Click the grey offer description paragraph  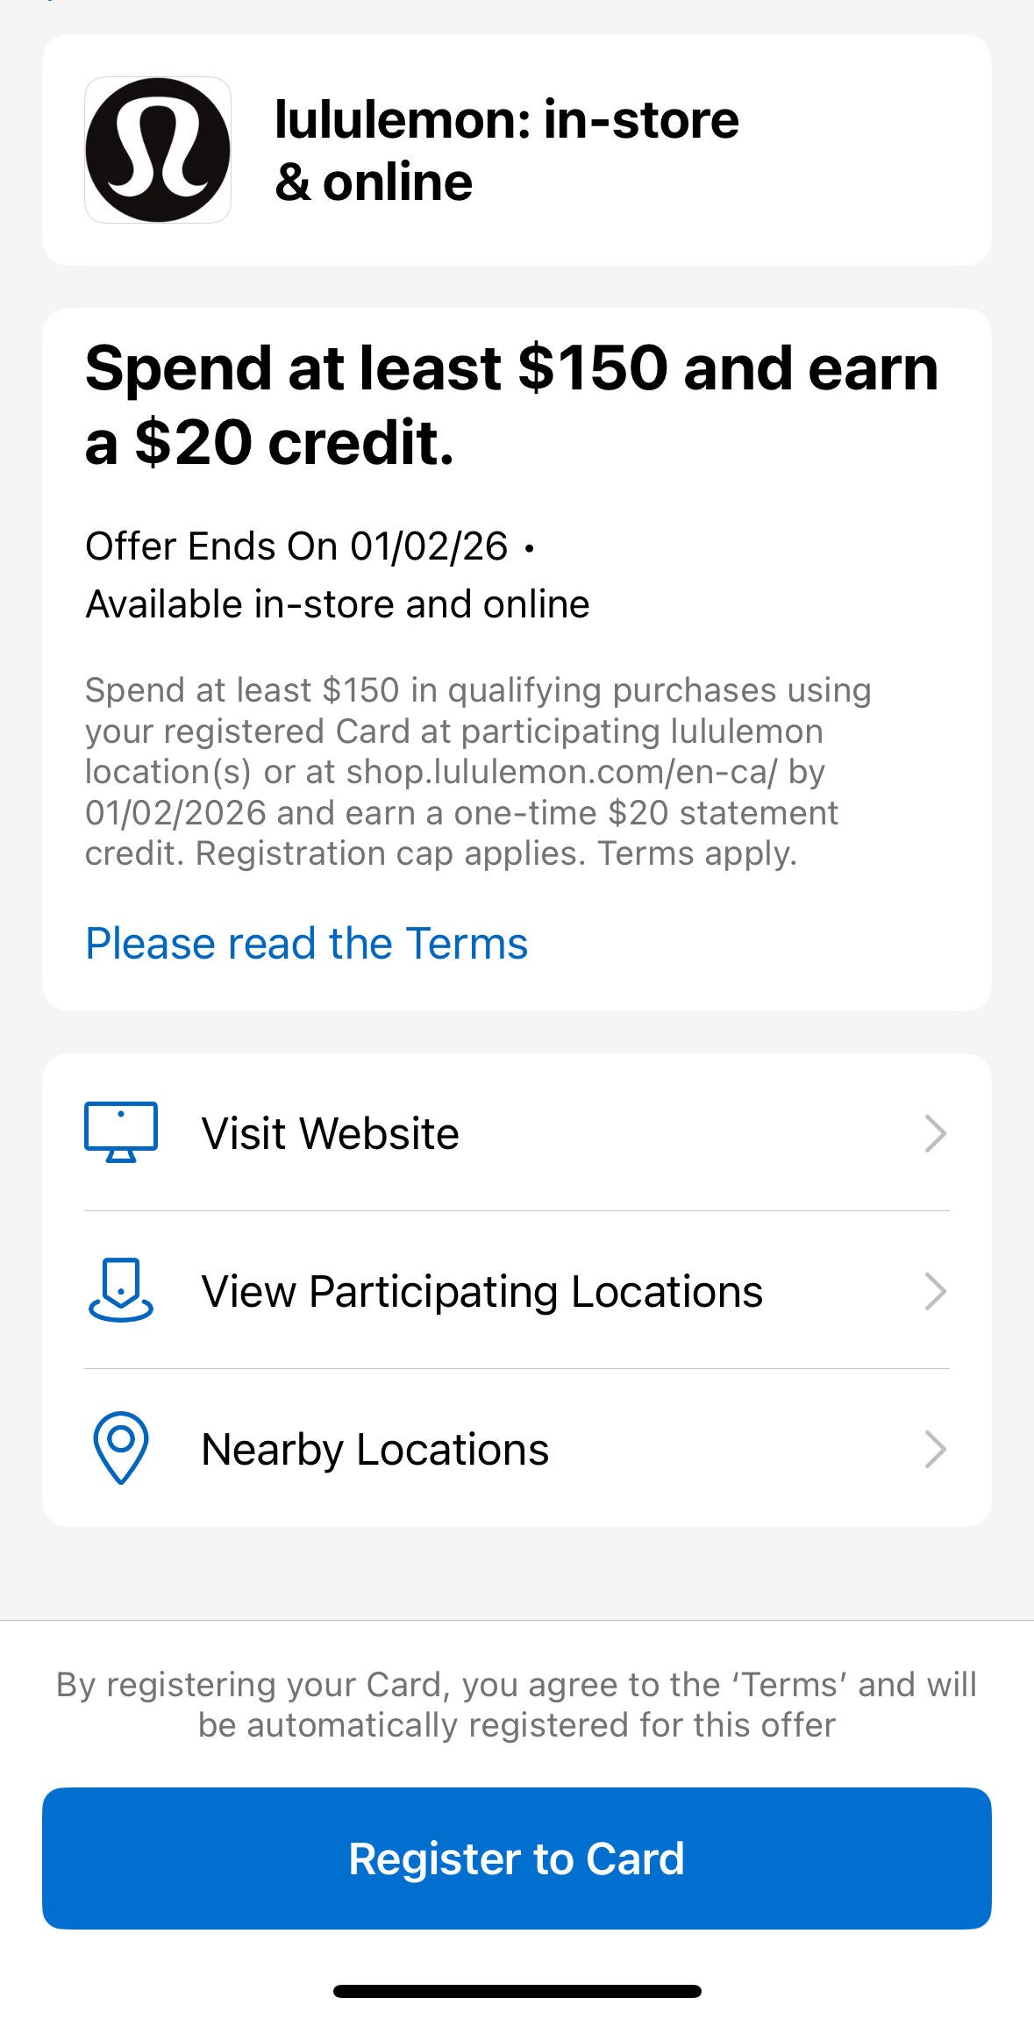point(477,772)
